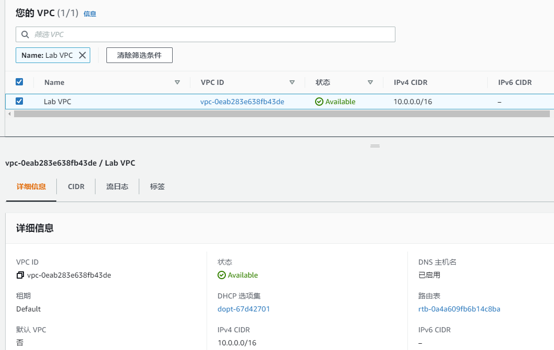Open vpc-0eab283e638fb43de link in table

tap(242, 102)
